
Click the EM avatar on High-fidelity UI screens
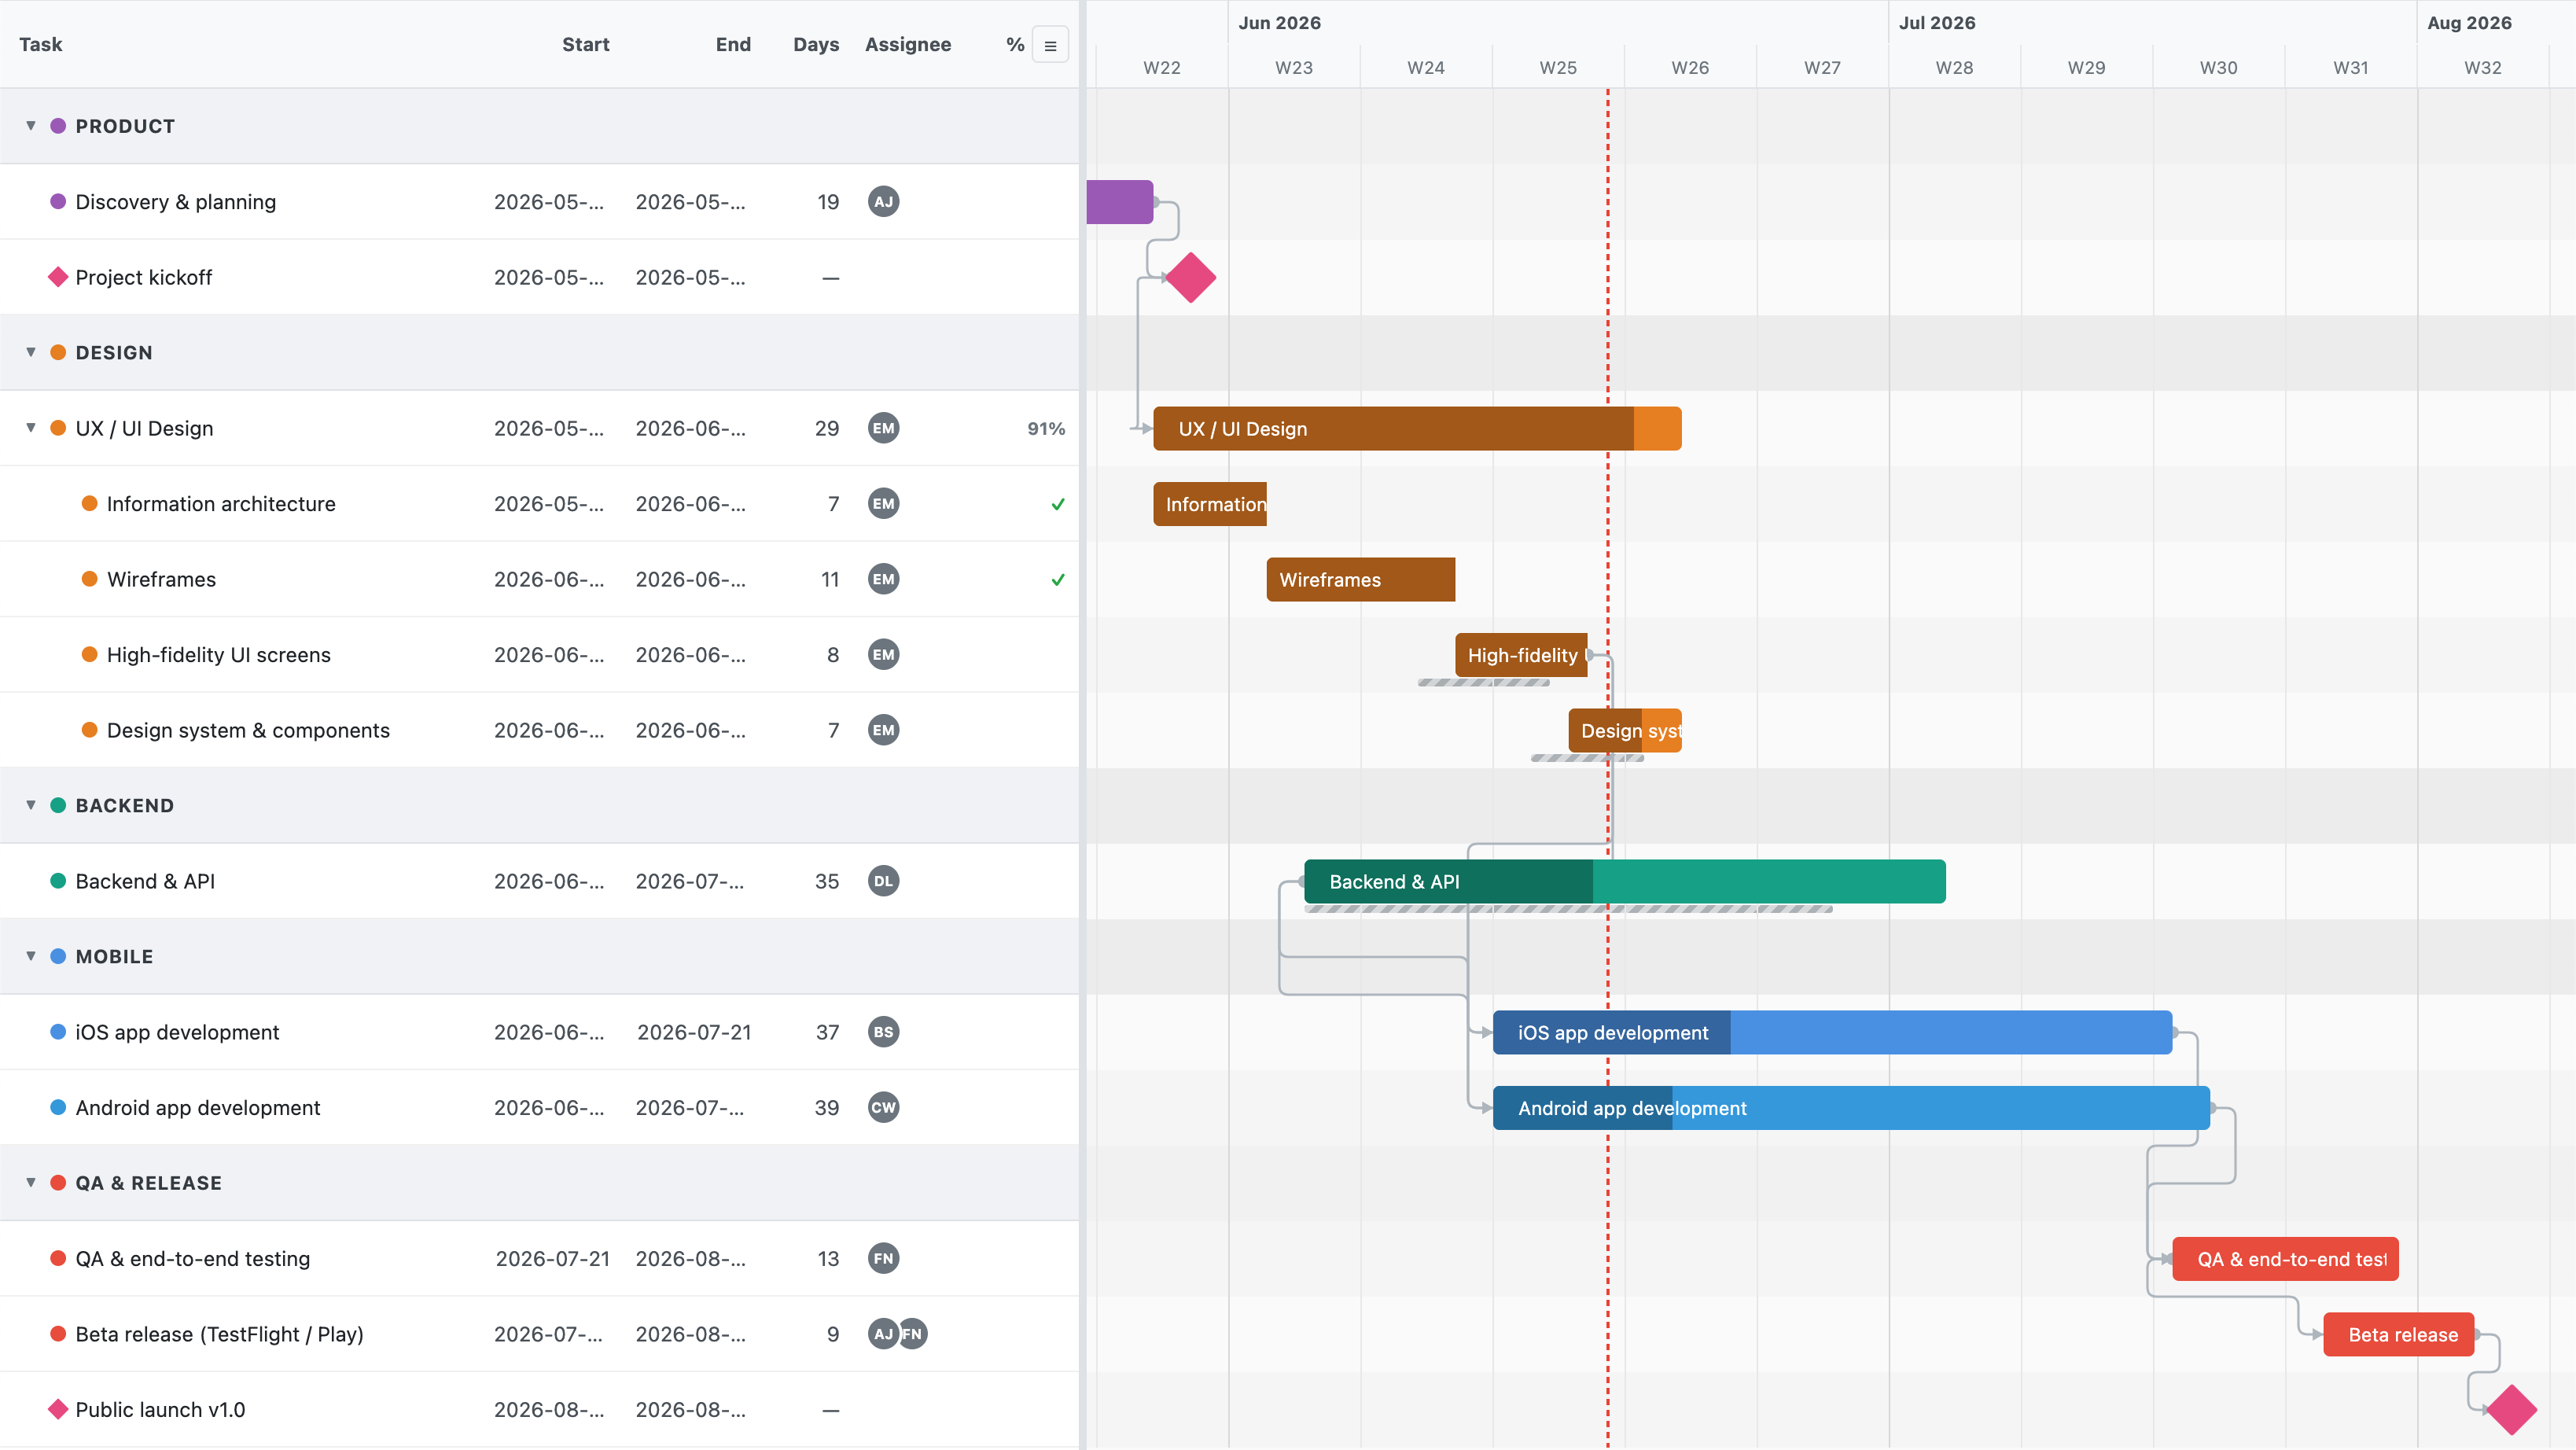click(x=883, y=655)
